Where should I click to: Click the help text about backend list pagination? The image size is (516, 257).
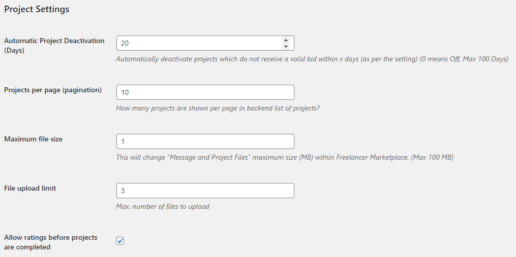(218, 108)
